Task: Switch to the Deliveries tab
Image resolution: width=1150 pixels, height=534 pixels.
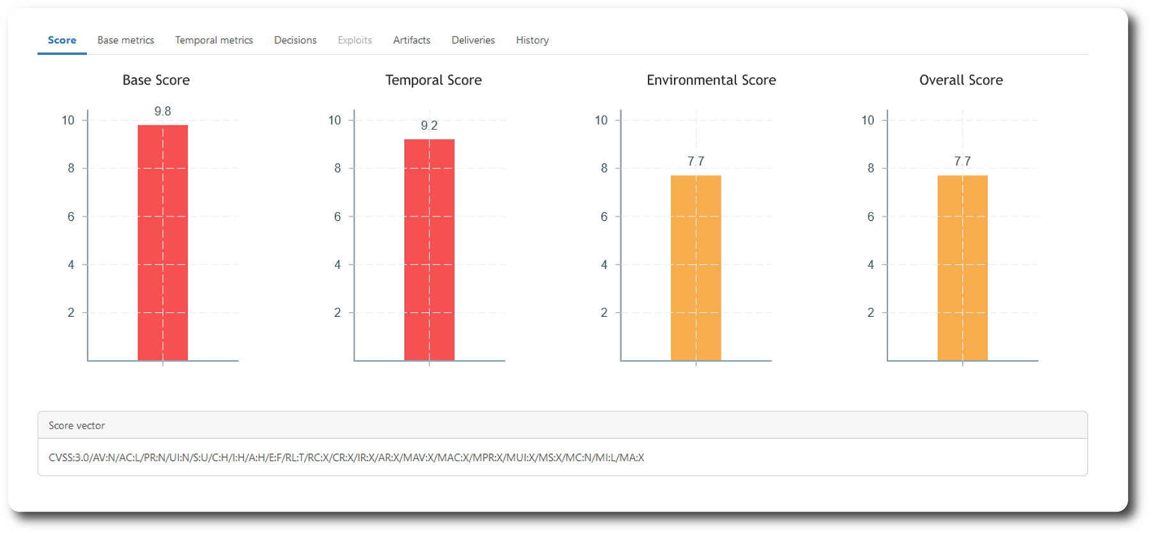Action: (x=473, y=40)
